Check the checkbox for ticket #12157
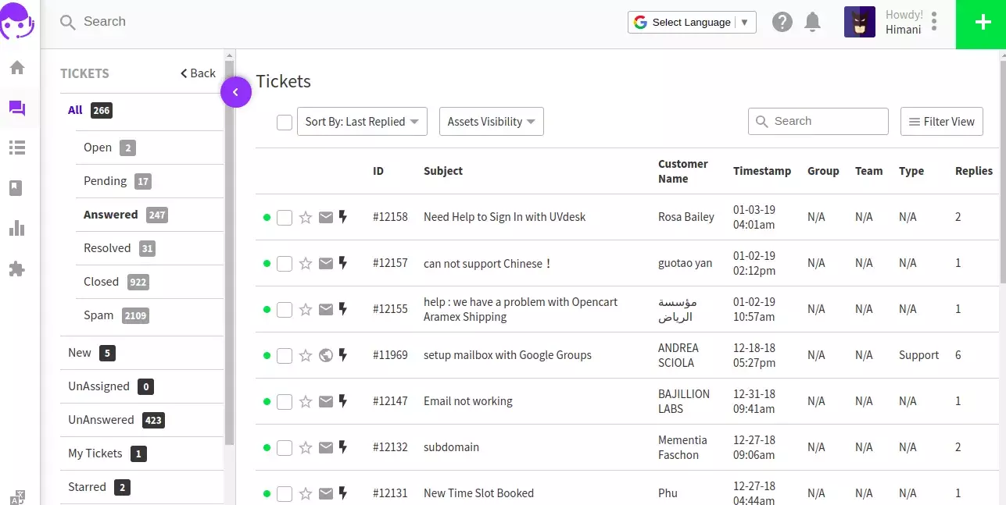The height and width of the screenshot is (505, 1006). 284,263
